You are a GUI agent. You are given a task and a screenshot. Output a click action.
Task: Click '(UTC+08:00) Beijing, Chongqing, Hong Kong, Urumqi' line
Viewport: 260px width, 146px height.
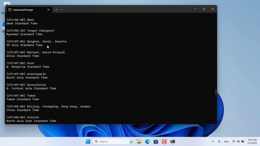(48, 106)
